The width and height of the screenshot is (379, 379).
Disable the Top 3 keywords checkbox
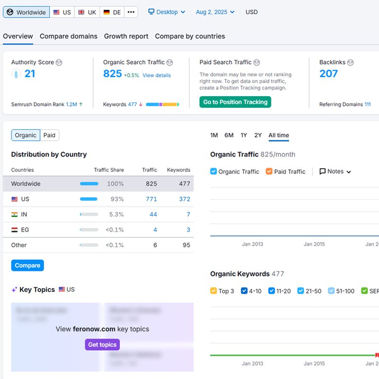tap(213, 291)
